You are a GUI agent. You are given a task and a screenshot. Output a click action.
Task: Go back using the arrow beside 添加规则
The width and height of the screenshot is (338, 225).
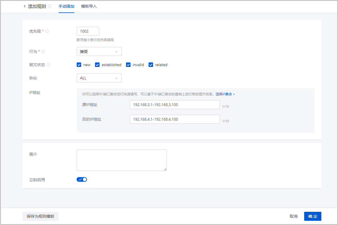tap(25, 6)
